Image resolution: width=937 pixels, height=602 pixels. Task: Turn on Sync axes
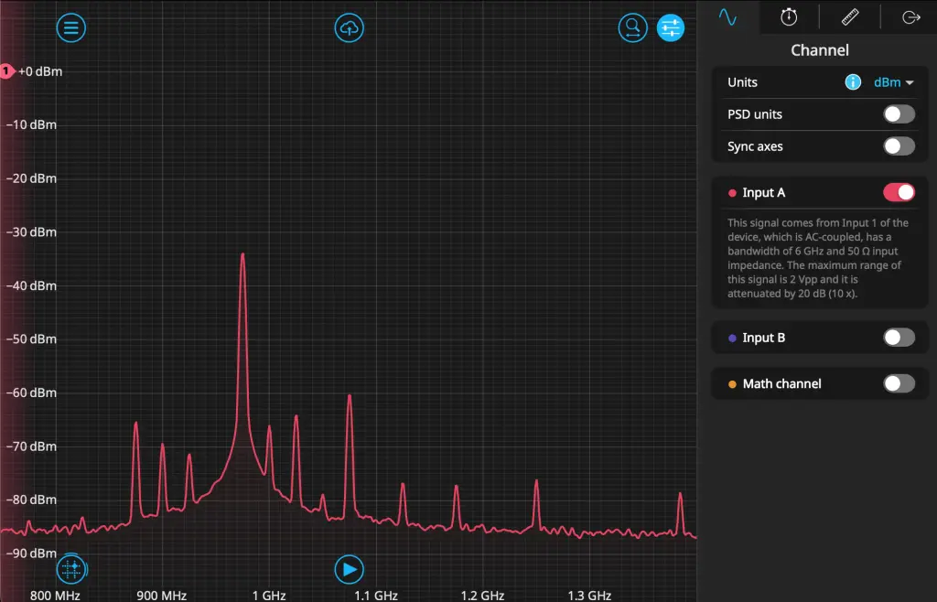click(899, 146)
